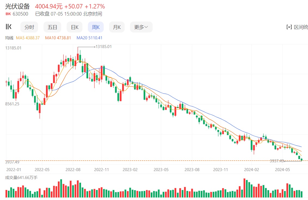Click the 成交量641.66万手 volume label
The image size is (308, 200).
tap(22, 177)
